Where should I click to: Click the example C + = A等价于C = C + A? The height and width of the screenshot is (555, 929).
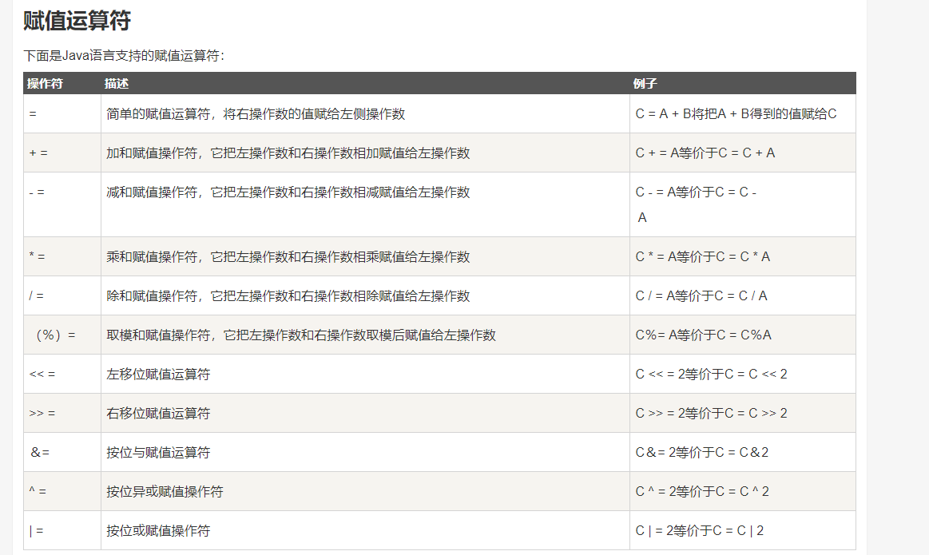(x=705, y=153)
